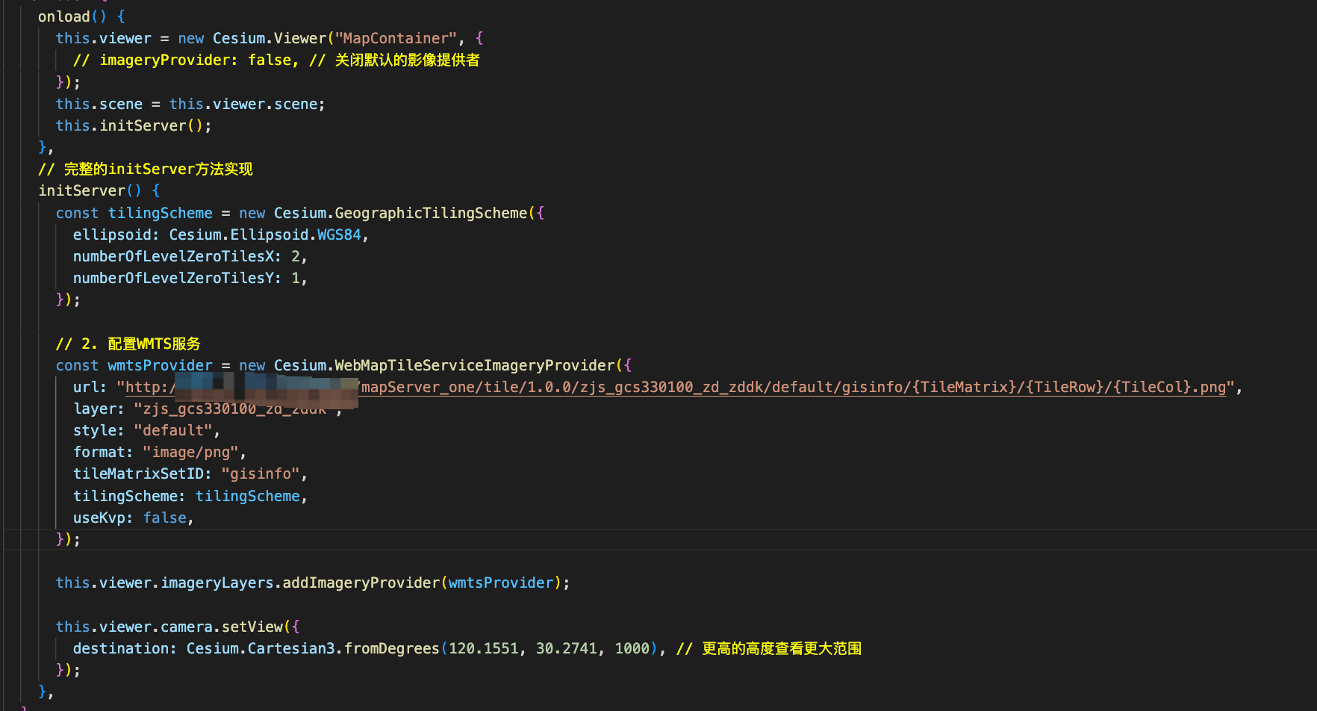Click the "gisinfo" tileMatrixSetID value
The width and height of the screenshot is (1317, 711).
pos(260,474)
